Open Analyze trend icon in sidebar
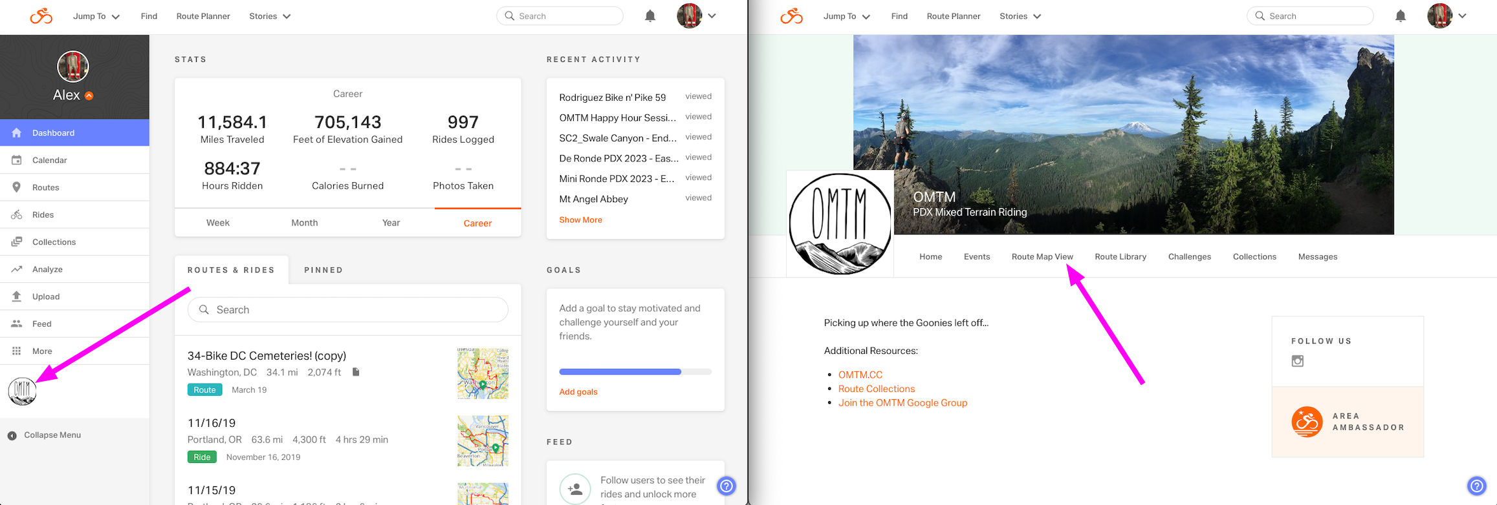 pyautogui.click(x=17, y=269)
